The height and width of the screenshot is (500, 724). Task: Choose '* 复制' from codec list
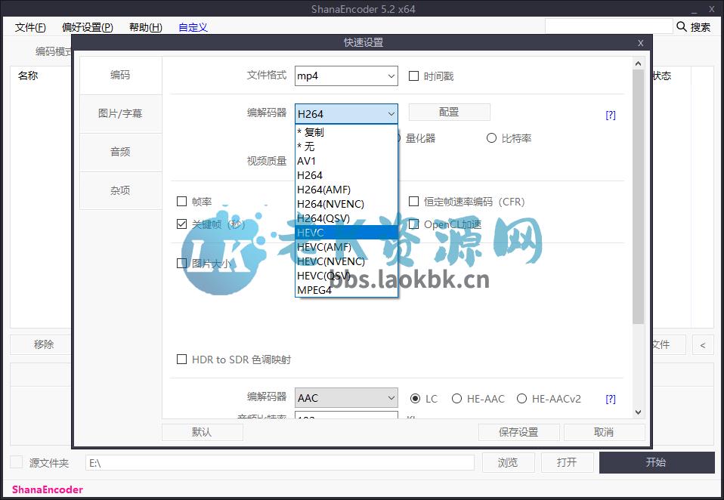click(x=346, y=132)
